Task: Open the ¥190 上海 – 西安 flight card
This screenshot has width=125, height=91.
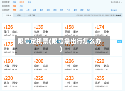Action: [16, 65]
